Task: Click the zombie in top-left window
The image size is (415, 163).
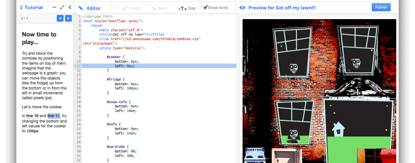Action: click(x=293, y=69)
